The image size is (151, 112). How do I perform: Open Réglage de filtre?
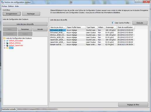[x=133, y=105]
